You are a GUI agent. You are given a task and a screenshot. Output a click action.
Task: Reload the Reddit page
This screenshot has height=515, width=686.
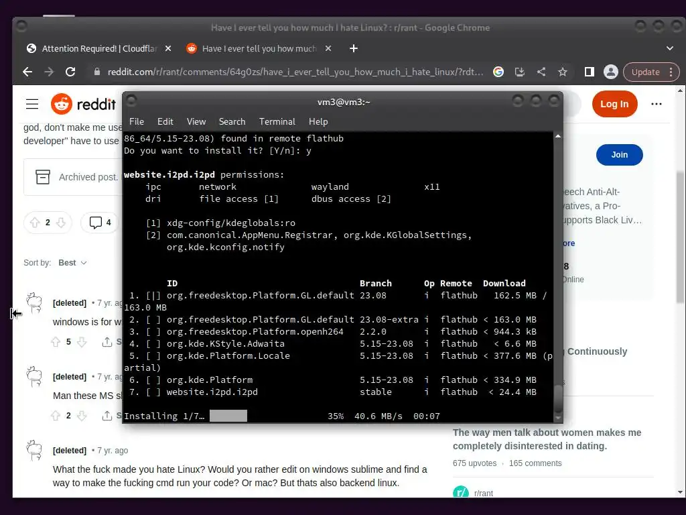tap(70, 72)
